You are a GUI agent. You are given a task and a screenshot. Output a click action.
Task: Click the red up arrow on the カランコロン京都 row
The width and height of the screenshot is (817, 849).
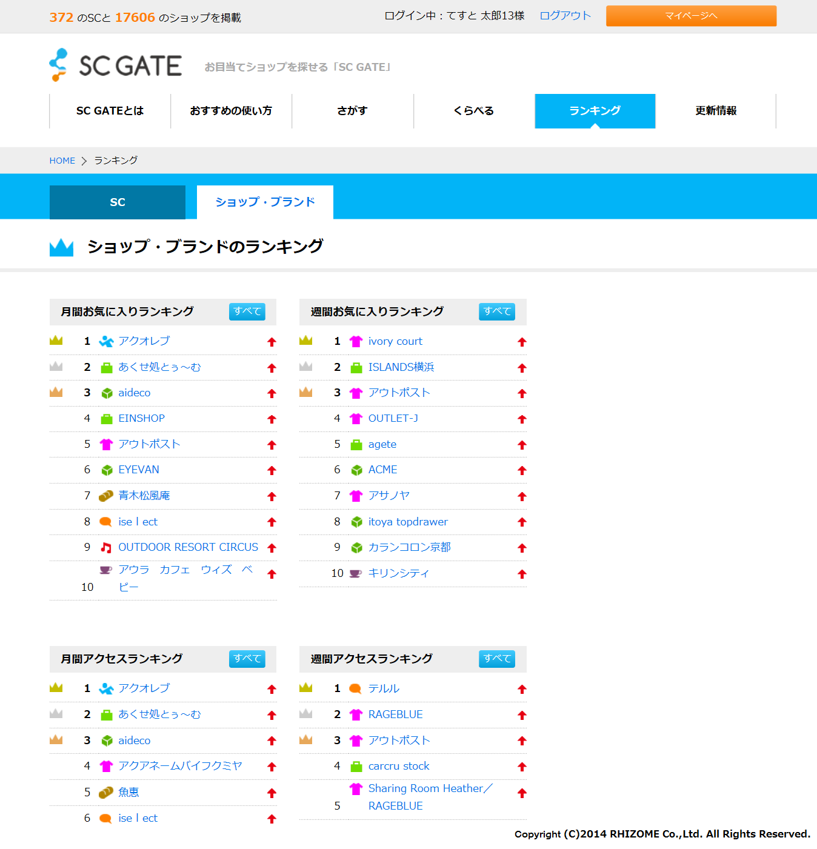(x=522, y=548)
